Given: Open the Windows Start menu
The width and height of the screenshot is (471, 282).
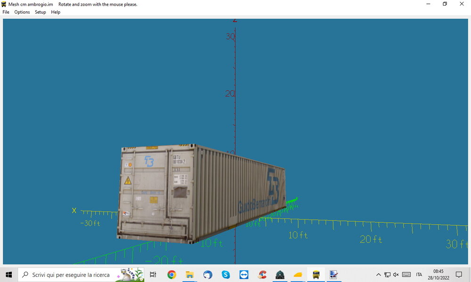Looking at the screenshot, I should pos(8,274).
